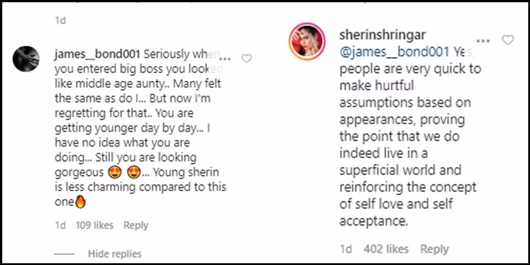The width and height of the screenshot is (530, 265).
Task: Open the sherinshringar username link
Action: click(382, 35)
